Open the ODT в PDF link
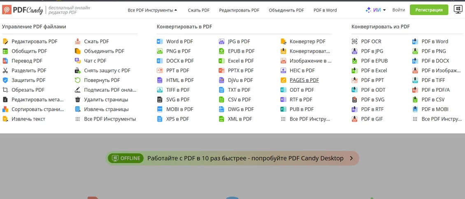This screenshot has height=199, width=465. click(302, 90)
